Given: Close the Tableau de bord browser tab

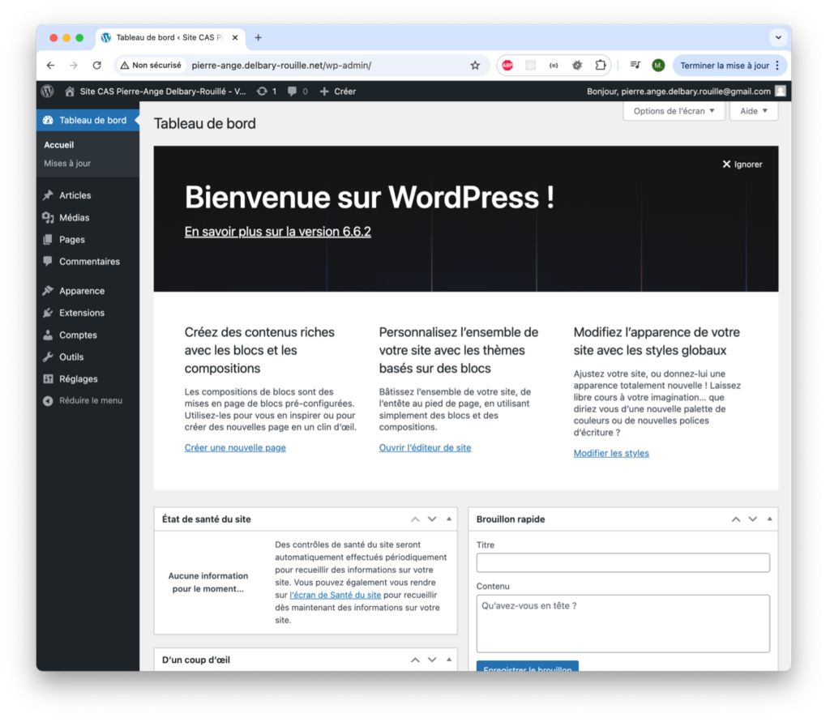Looking at the screenshot, I should click(235, 37).
